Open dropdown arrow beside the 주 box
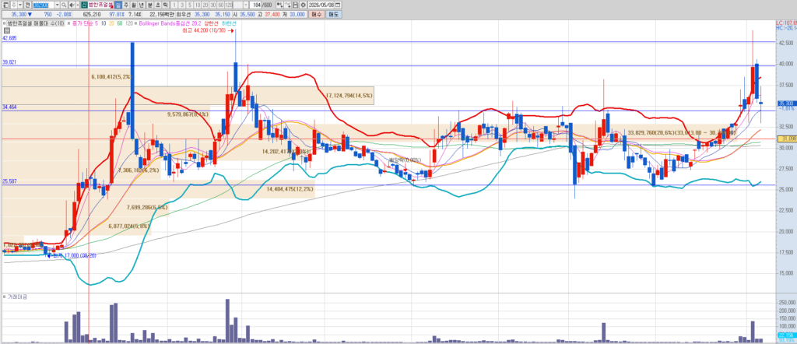Viewport: 797px width, 344px height. (x=20, y=5)
